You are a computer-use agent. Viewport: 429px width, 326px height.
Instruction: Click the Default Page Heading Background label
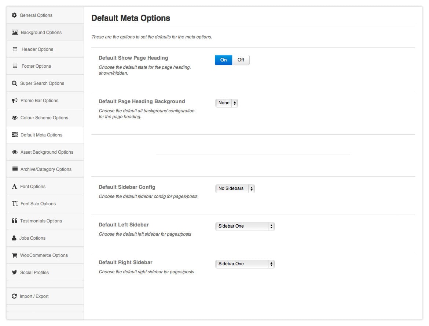pyautogui.click(x=142, y=102)
